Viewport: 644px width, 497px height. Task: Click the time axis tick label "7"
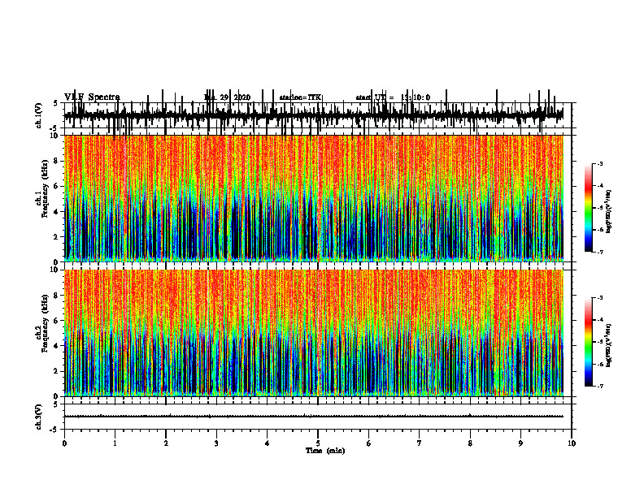tap(420, 443)
